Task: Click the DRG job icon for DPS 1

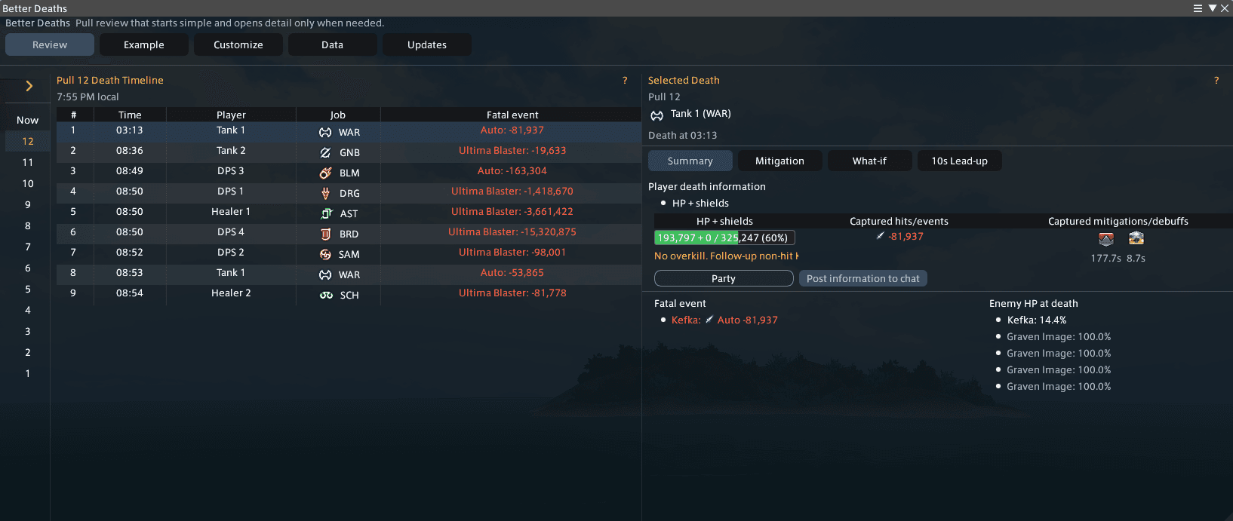Action: click(x=325, y=193)
